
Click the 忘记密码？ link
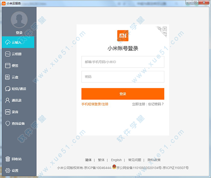pos(156,104)
